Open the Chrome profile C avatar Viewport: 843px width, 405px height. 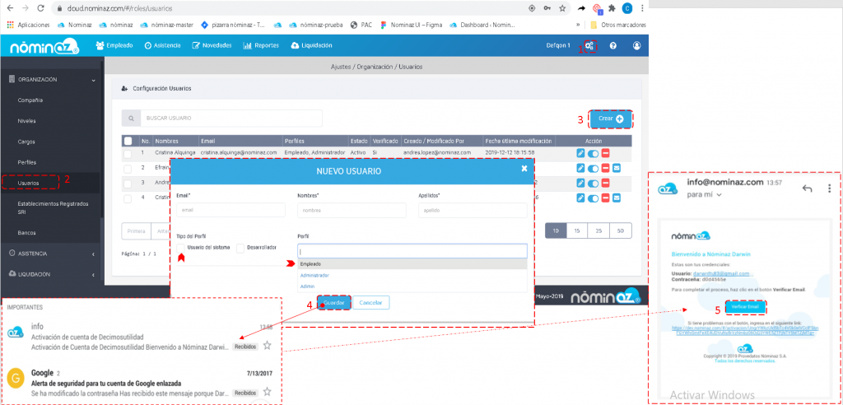coord(626,8)
